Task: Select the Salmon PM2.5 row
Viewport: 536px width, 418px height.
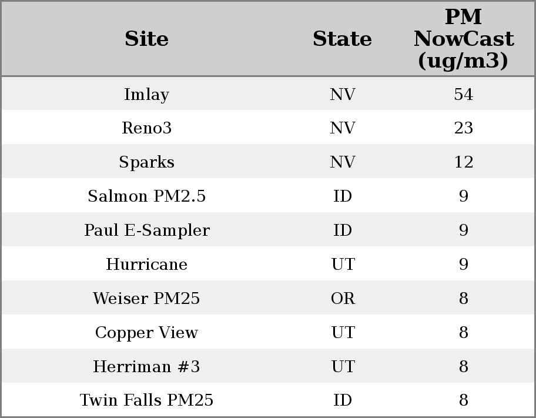Action: coord(146,196)
